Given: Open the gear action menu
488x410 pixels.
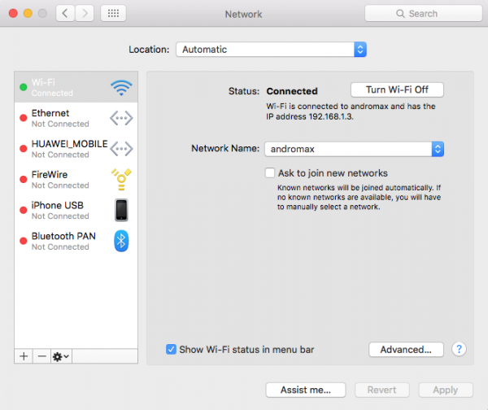Looking at the screenshot, I should coord(61,356).
